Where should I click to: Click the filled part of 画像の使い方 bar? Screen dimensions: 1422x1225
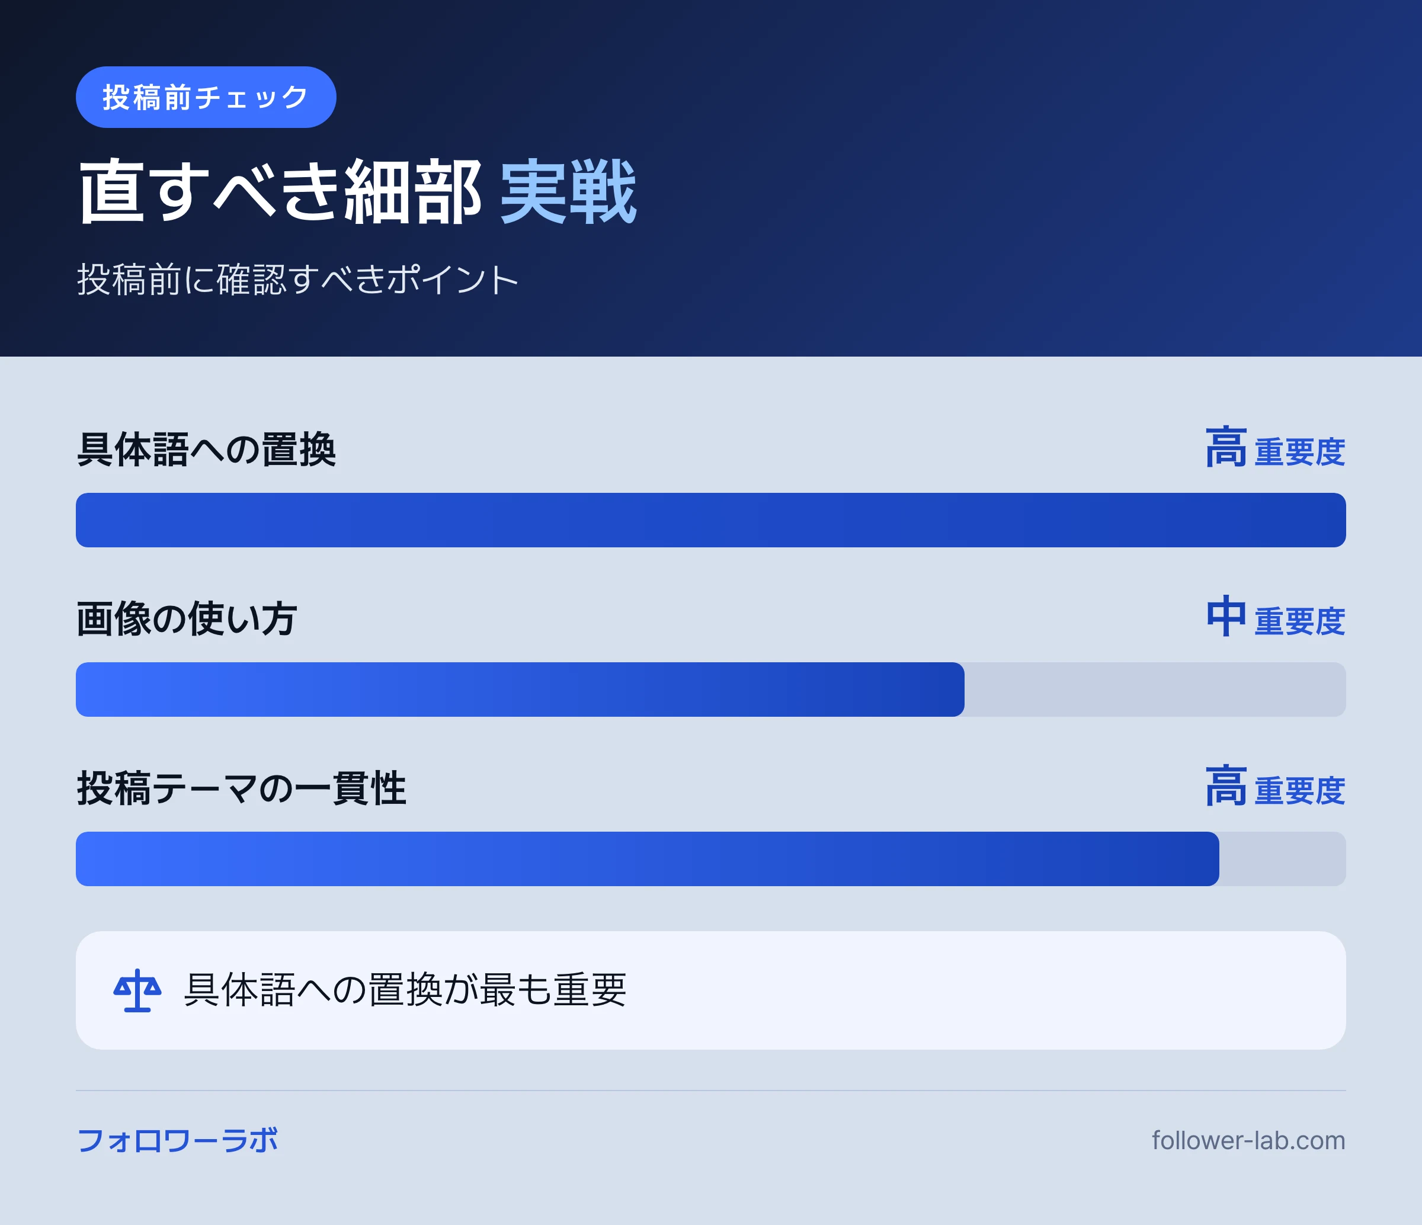(x=520, y=689)
